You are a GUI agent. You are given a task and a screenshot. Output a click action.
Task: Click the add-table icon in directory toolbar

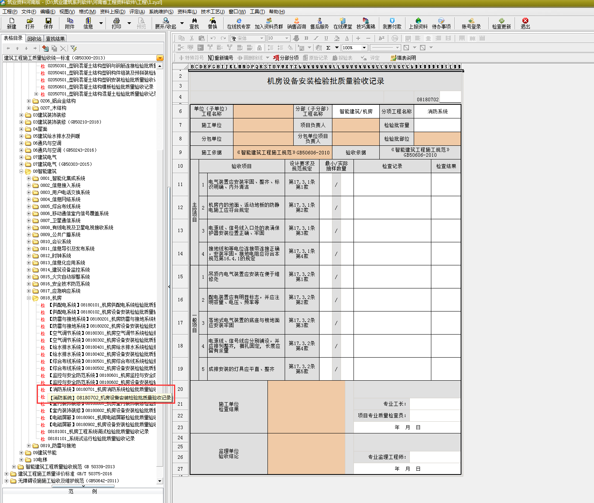45,48
